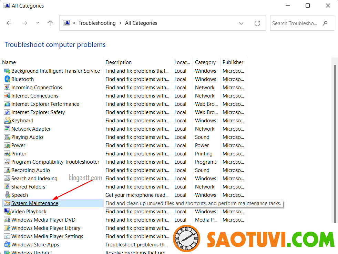Open the Bluetooth troubleshooter link
The image size is (338, 254).
pos(22,79)
